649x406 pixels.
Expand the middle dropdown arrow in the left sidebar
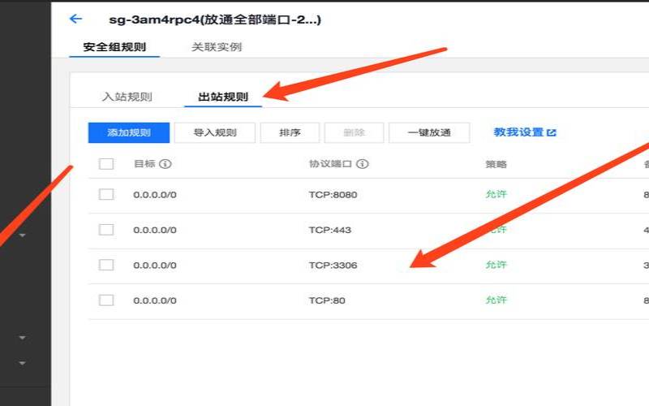pos(23,337)
